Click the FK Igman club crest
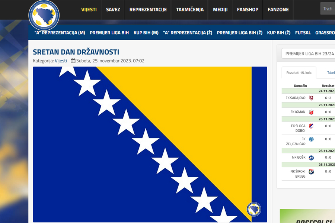 (311, 112)
